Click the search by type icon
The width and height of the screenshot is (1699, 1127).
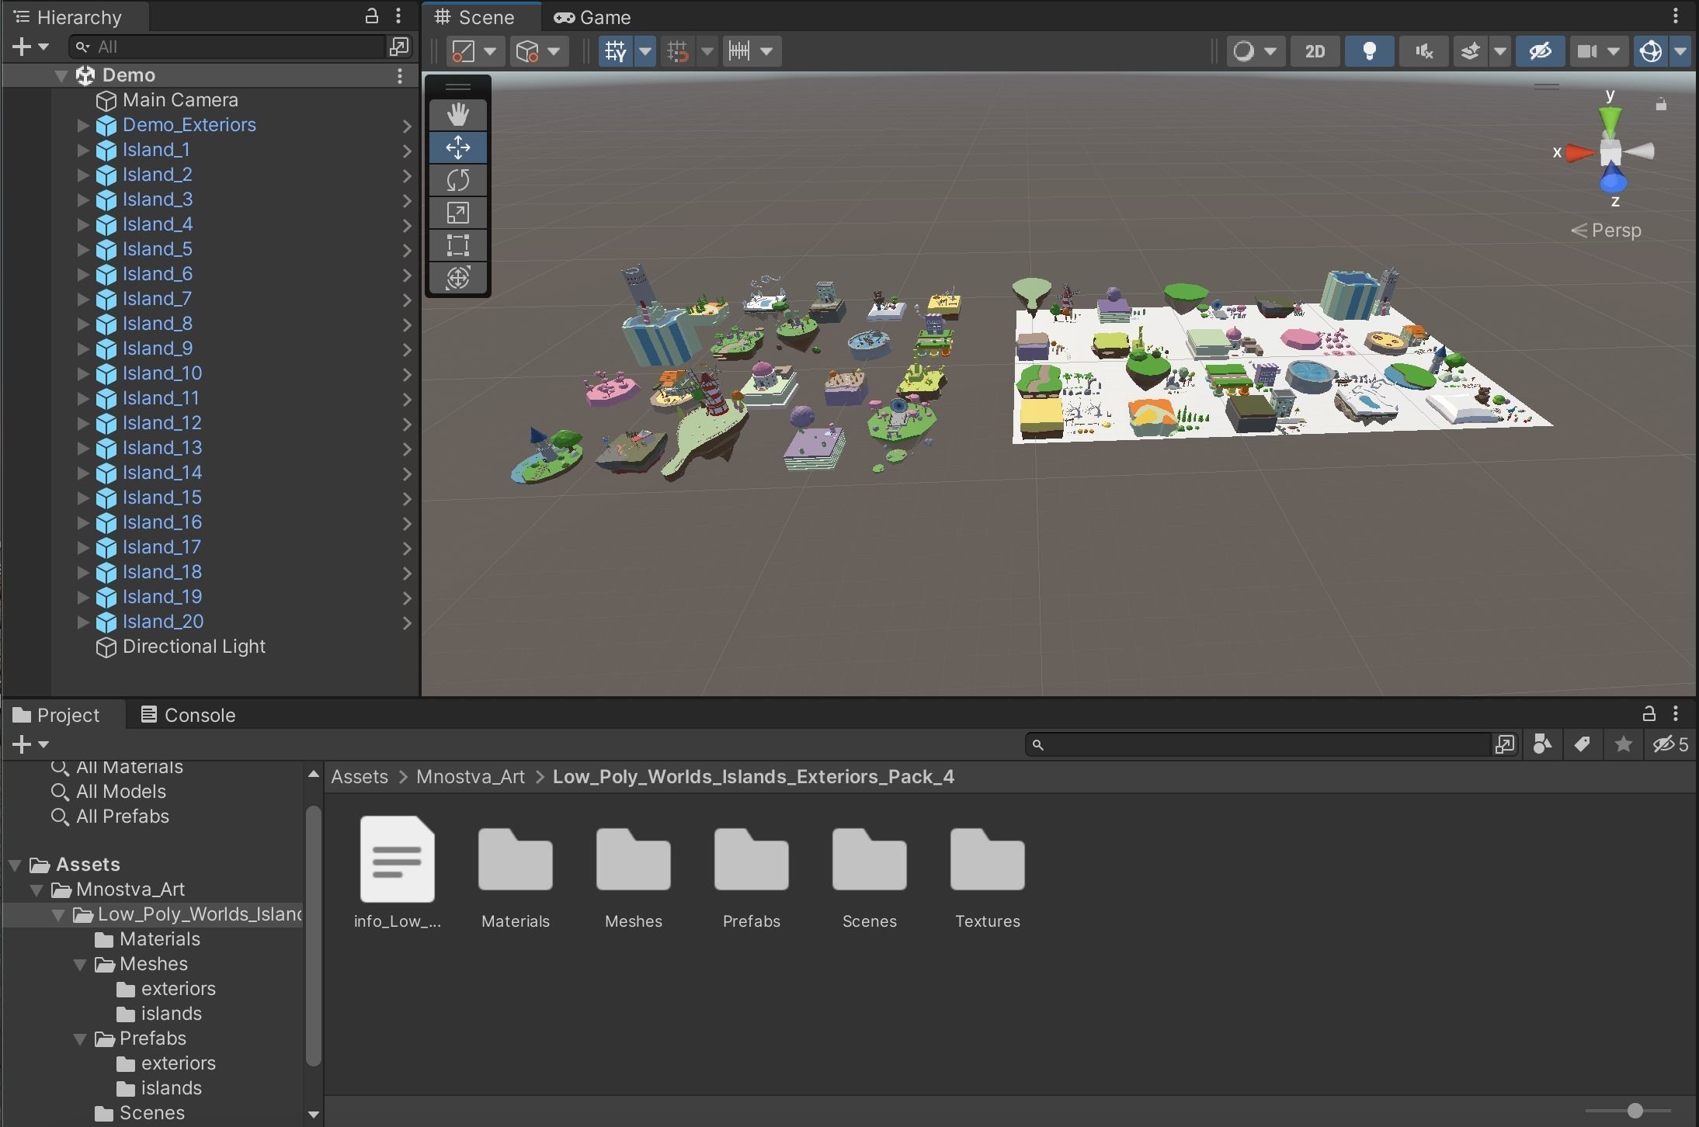pyautogui.click(x=1542, y=744)
